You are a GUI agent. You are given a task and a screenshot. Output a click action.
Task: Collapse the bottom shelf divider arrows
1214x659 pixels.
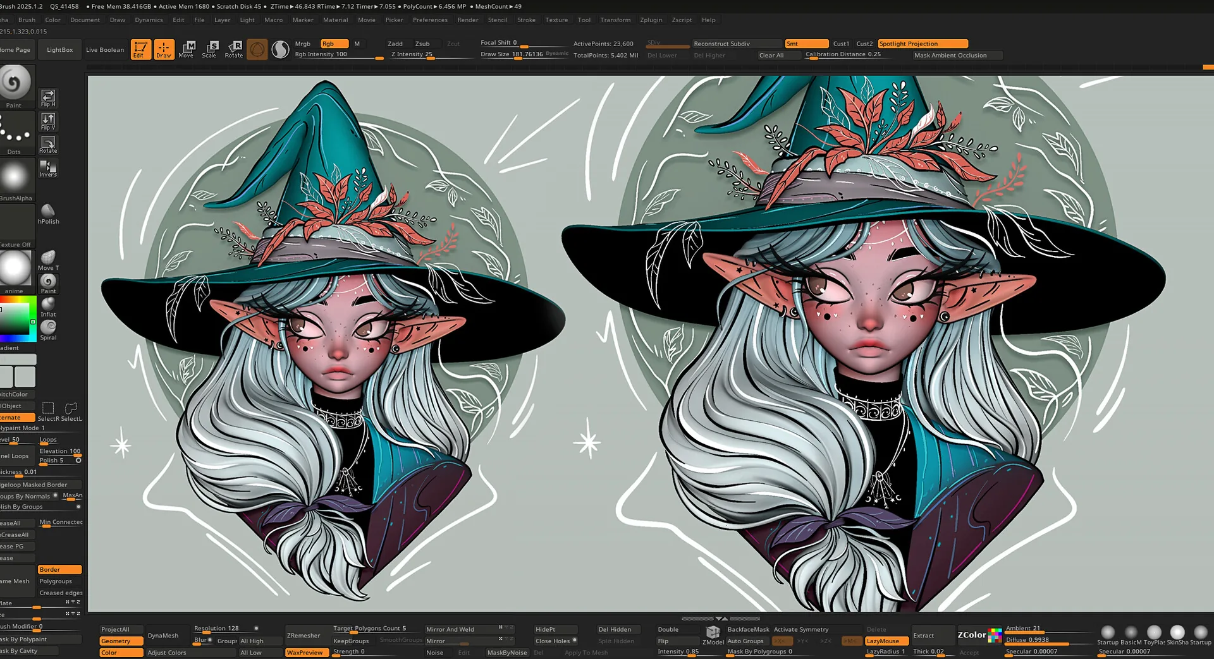click(721, 619)
